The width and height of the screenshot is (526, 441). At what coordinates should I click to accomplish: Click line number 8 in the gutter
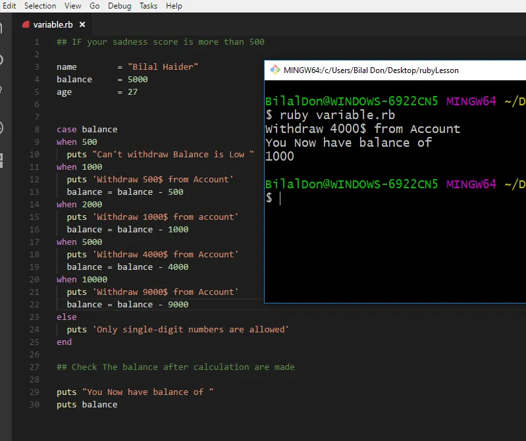pos(37,130)
